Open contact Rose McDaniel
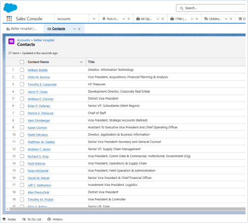 coord(38,170)
